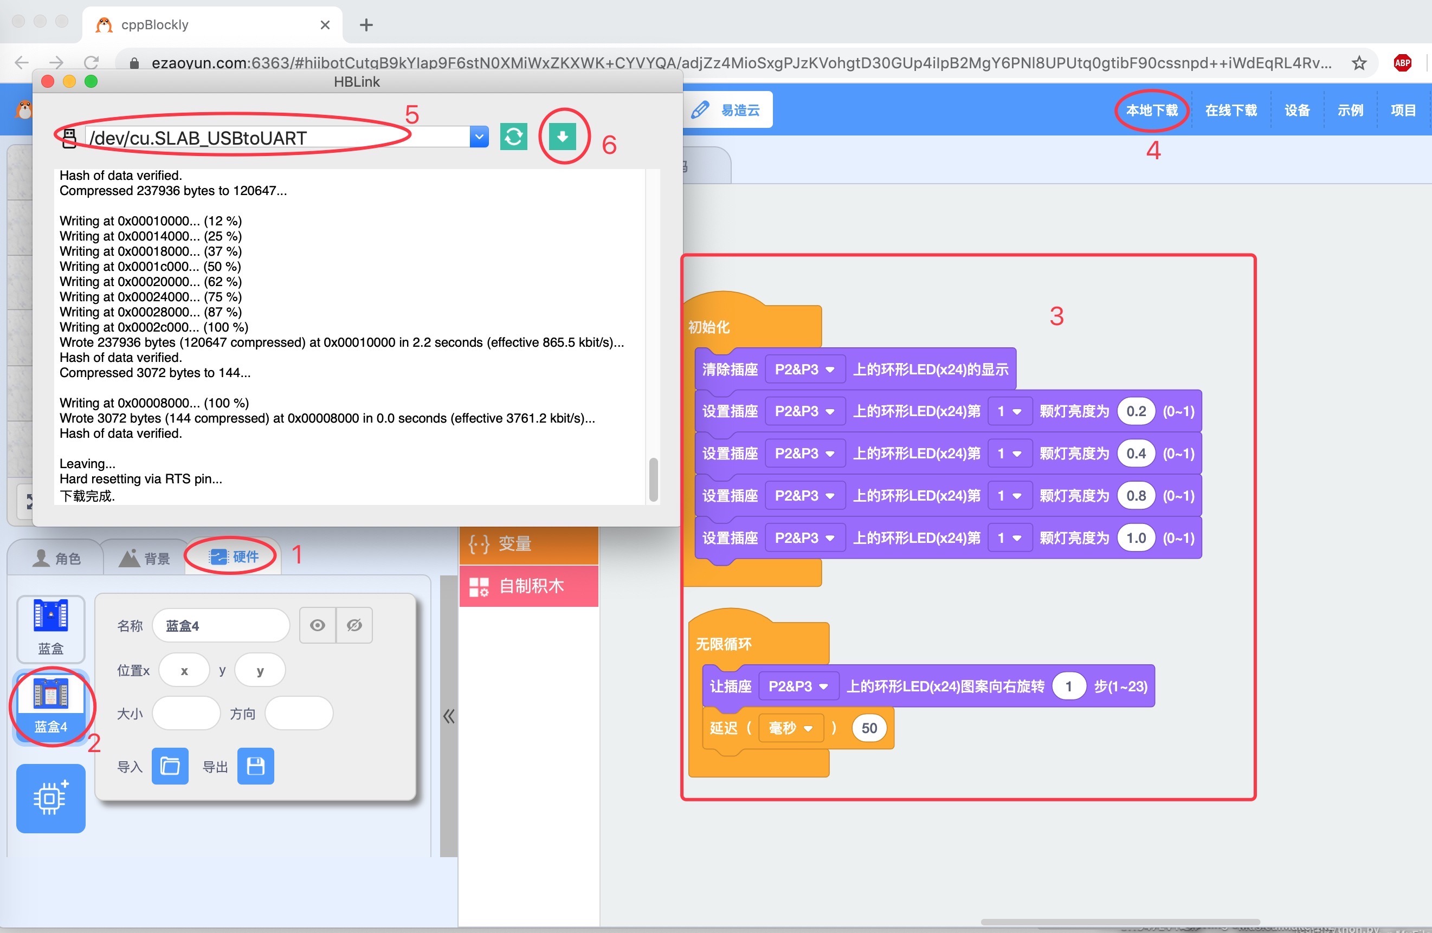The height and width of the screenshot is (933, 1432).
Task: Refresh the serial port list
Action: click(x=513, y=137)
